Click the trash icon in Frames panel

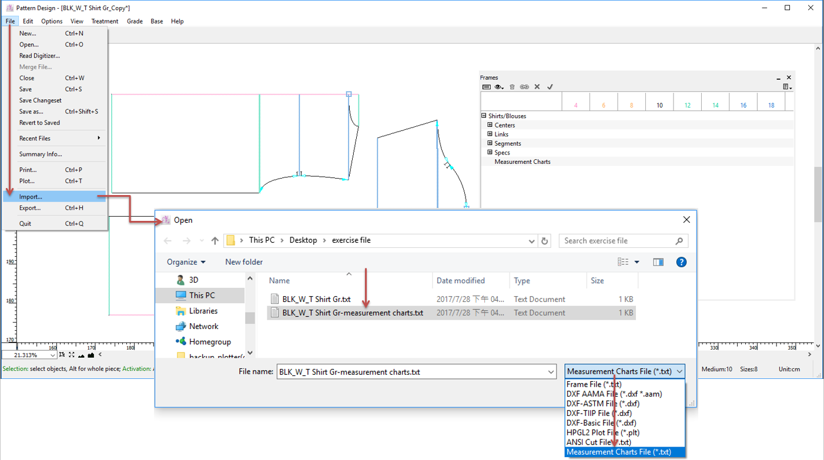[x=512, y=87]
